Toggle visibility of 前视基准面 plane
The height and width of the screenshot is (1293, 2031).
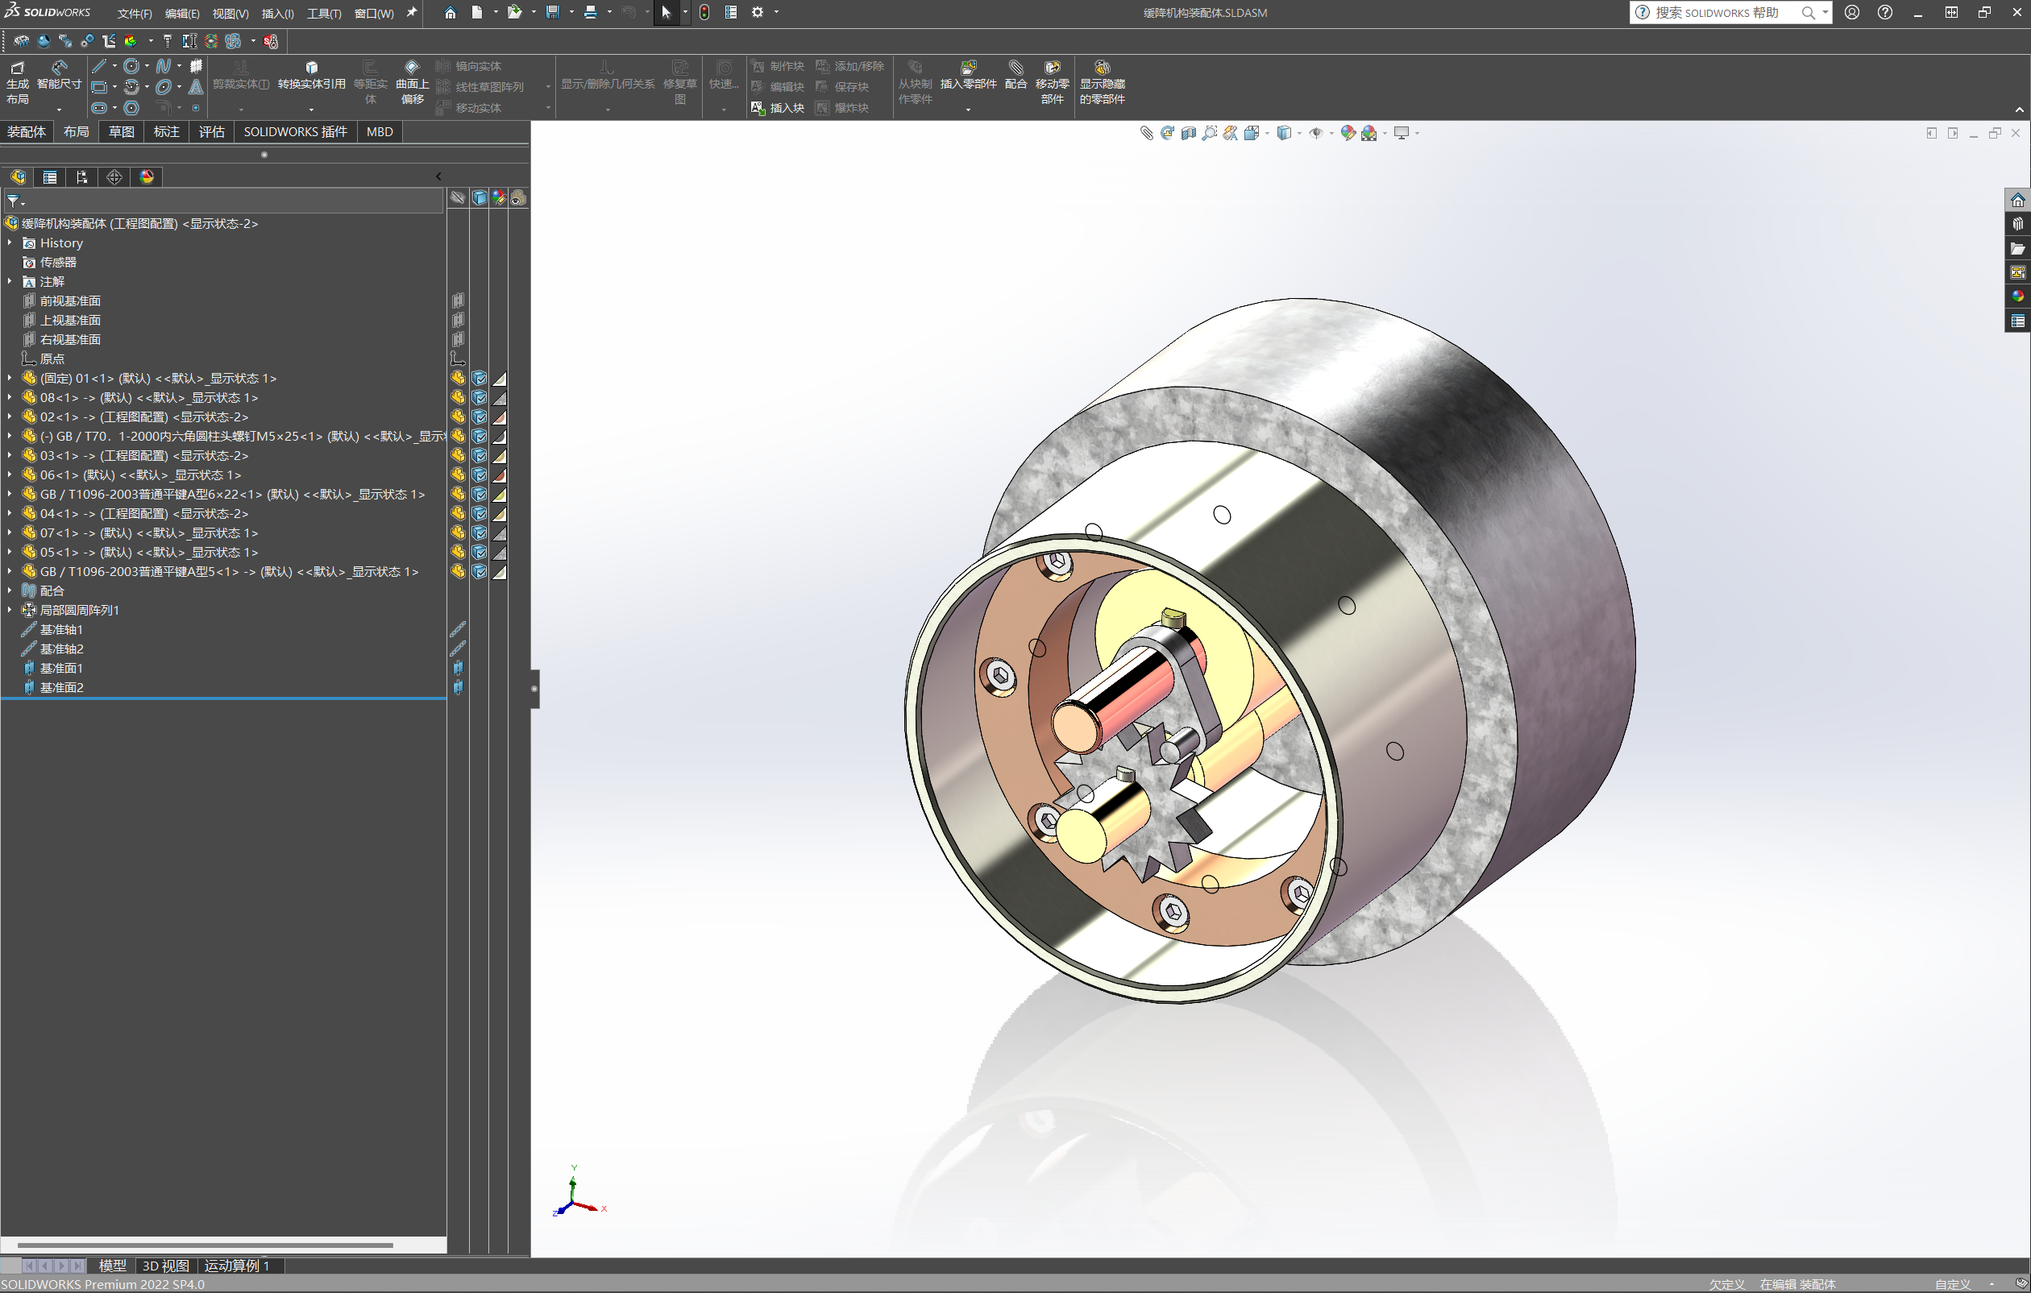pos(458,301)
